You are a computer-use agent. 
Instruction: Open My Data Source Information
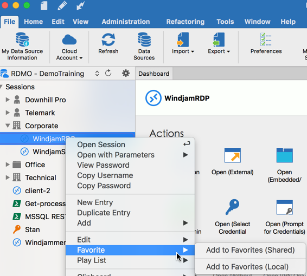(x=22, y=47)
